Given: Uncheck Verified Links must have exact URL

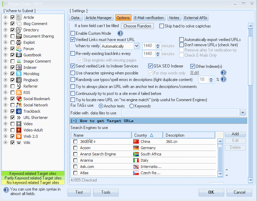Looking at the screenshot, I should 73,39.
